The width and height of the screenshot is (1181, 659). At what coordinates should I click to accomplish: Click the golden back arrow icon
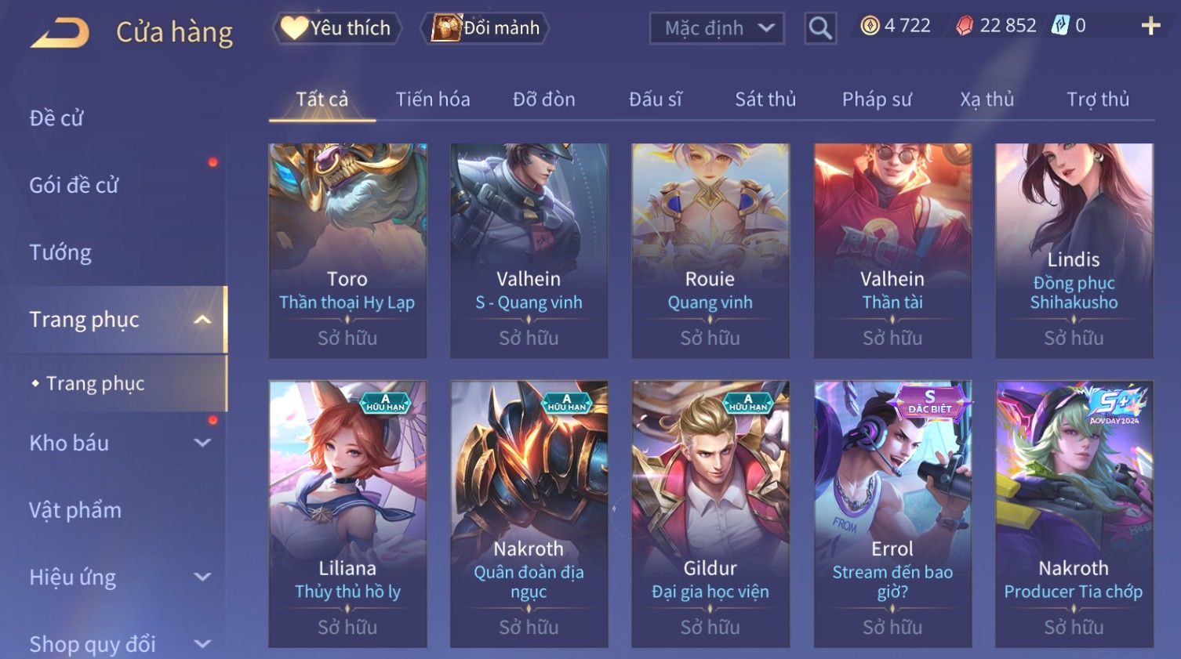[60, 33]
